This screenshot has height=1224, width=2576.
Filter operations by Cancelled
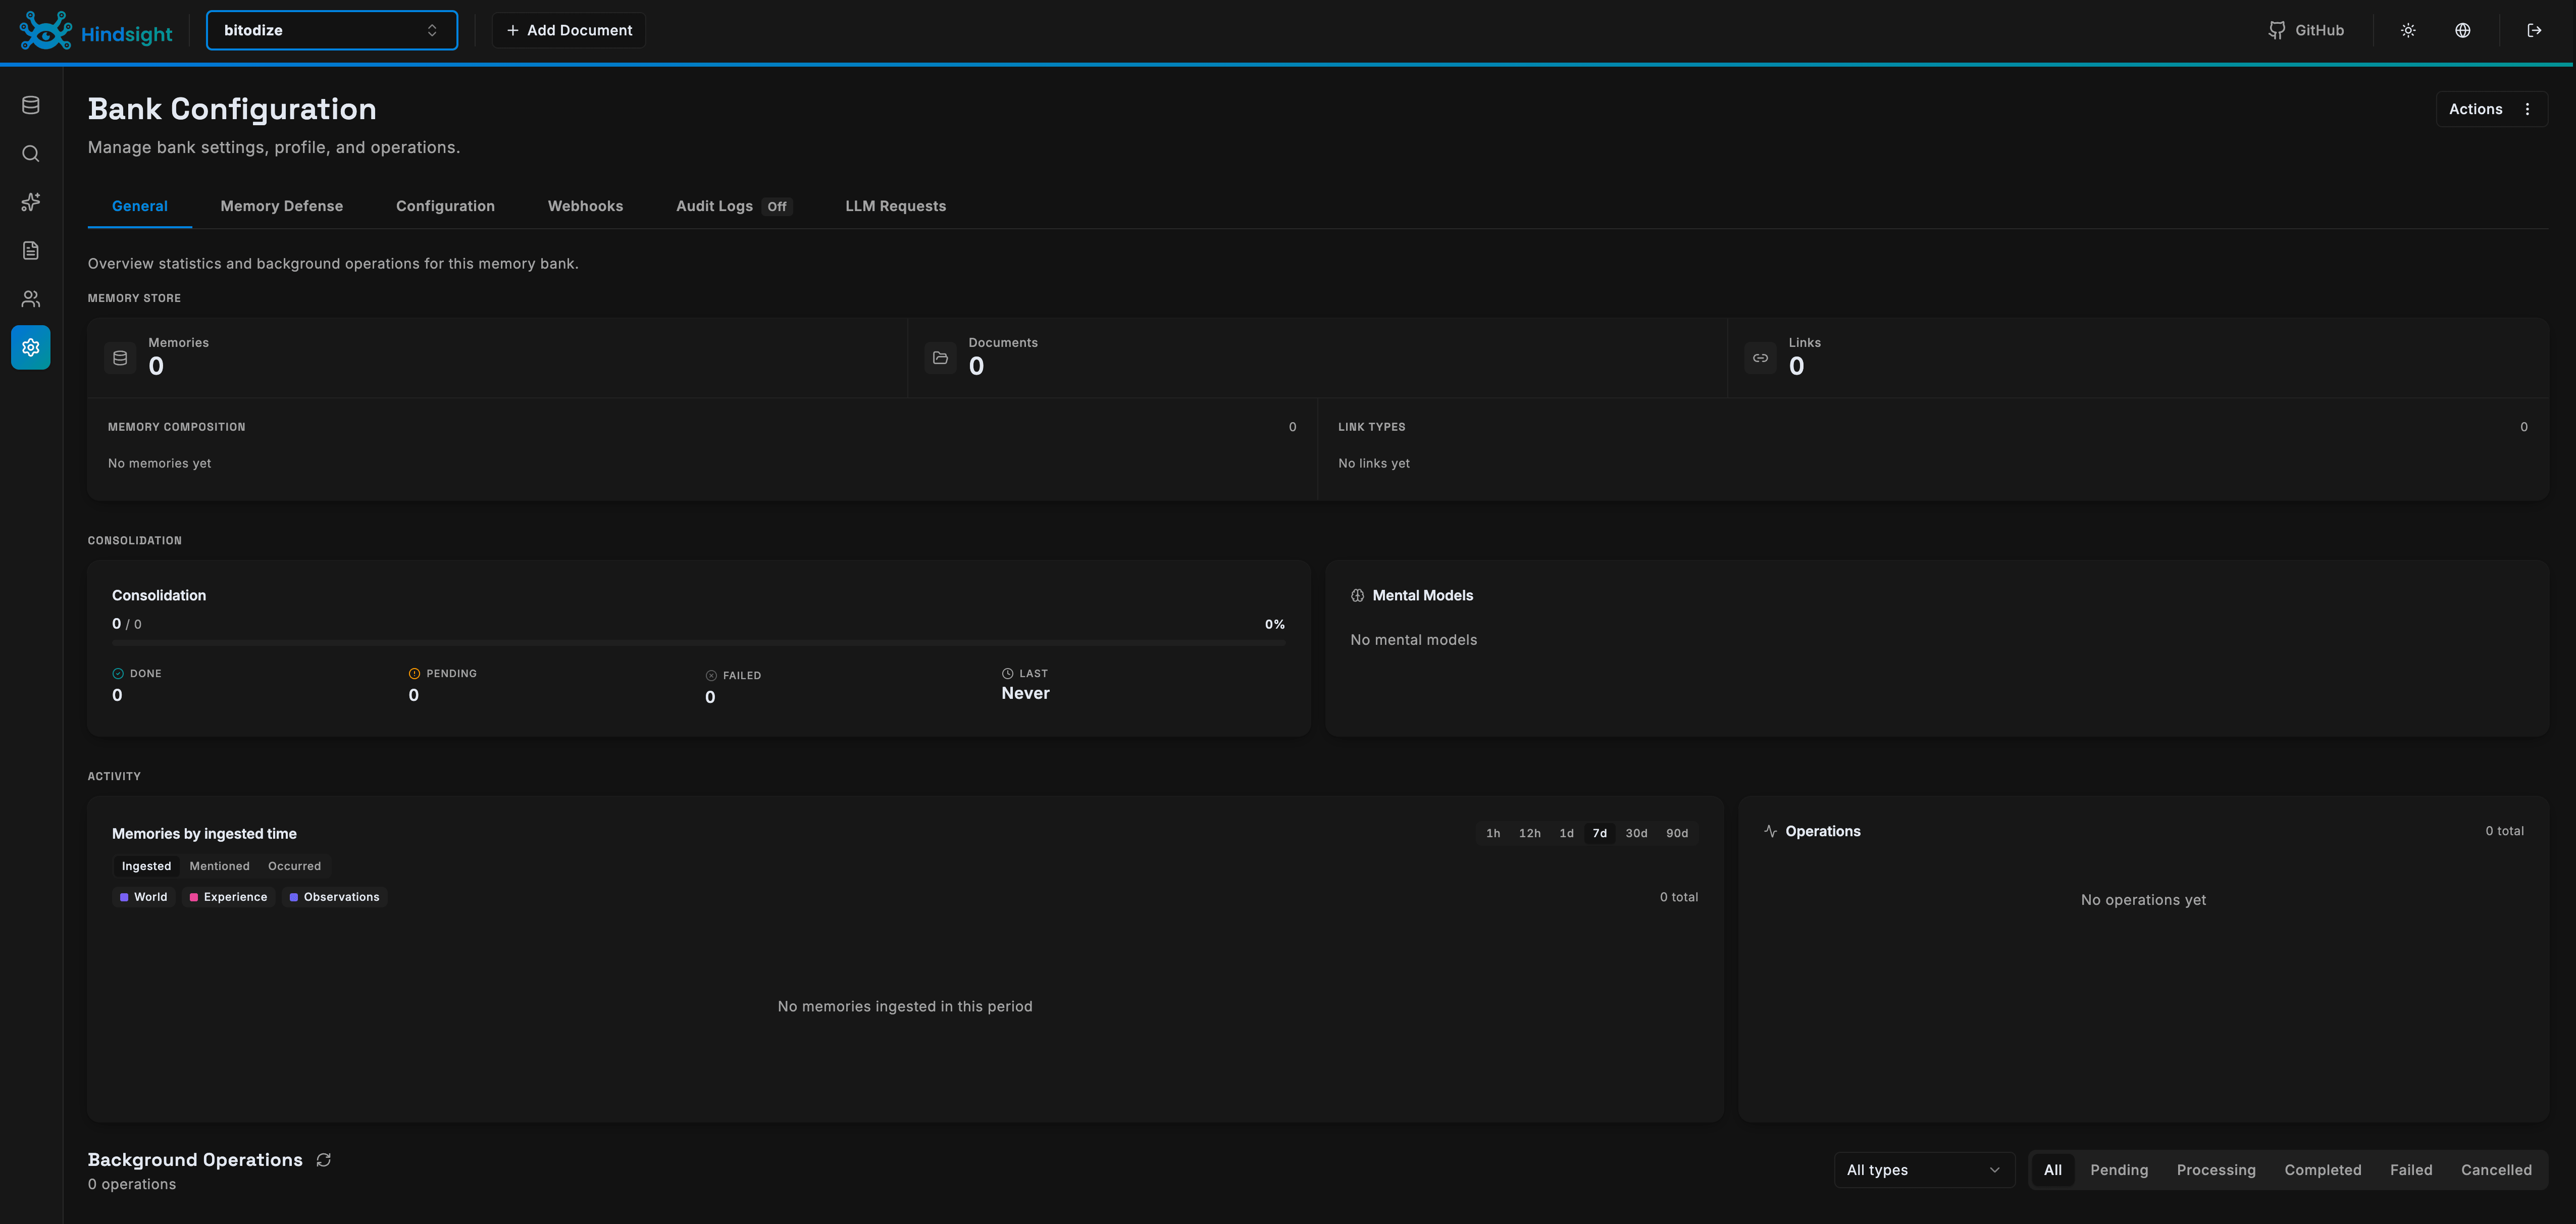tap(2495, 1170)
